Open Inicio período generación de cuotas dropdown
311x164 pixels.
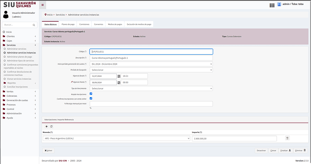click(x=151, y=64)
